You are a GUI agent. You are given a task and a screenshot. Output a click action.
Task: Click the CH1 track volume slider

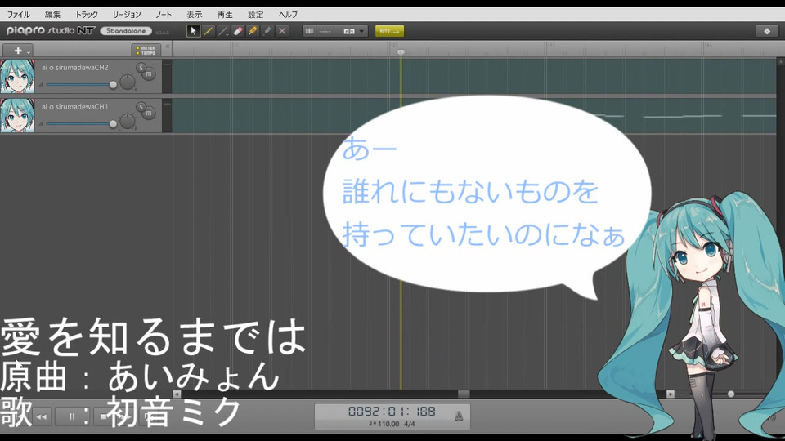pyautogui.click(x=80, y=123)
